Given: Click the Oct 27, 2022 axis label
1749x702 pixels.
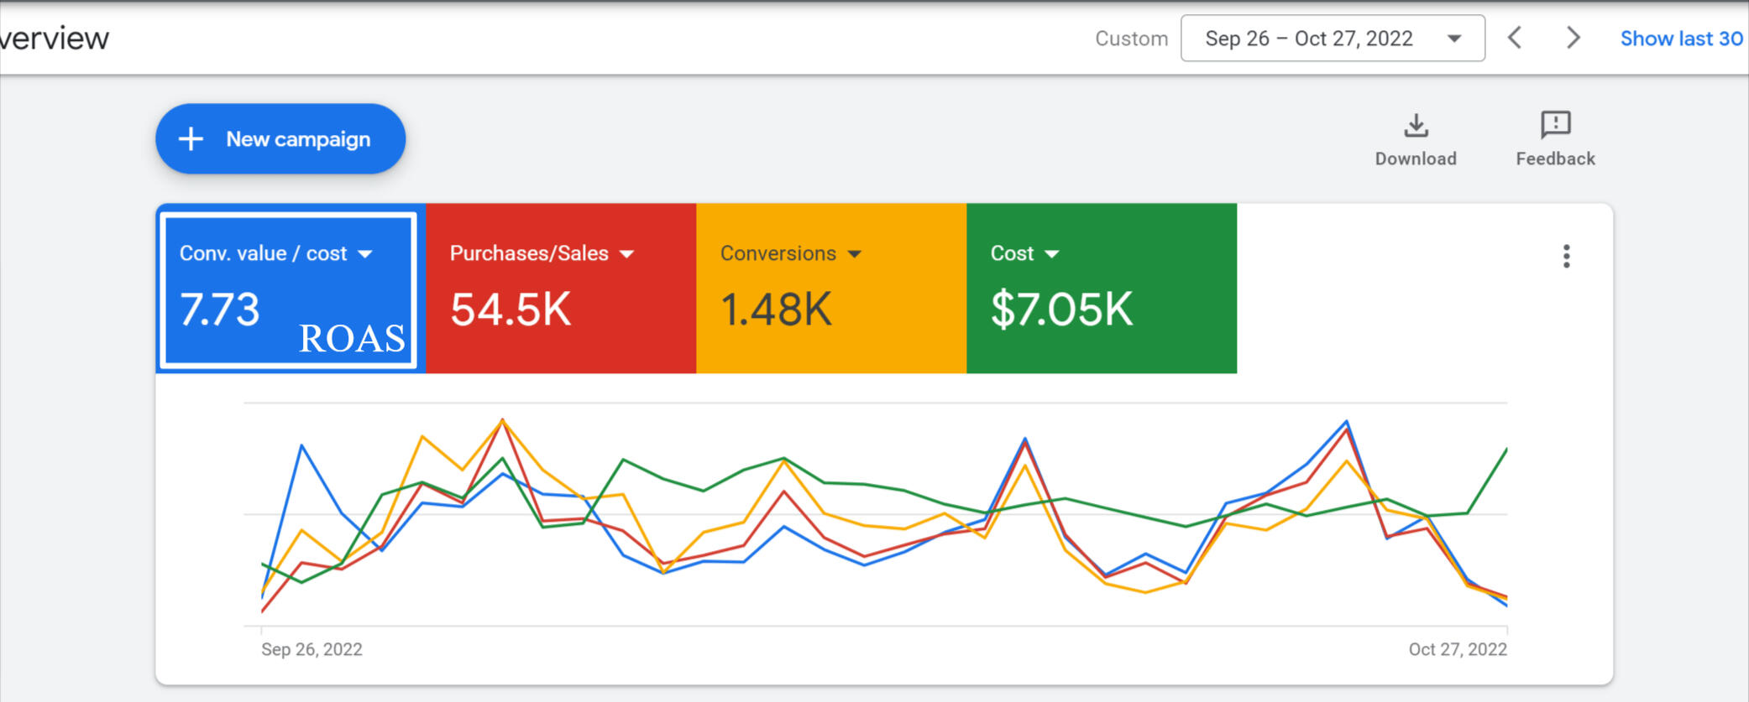Looking at the screenshot, I should (x=1457, y=649).
